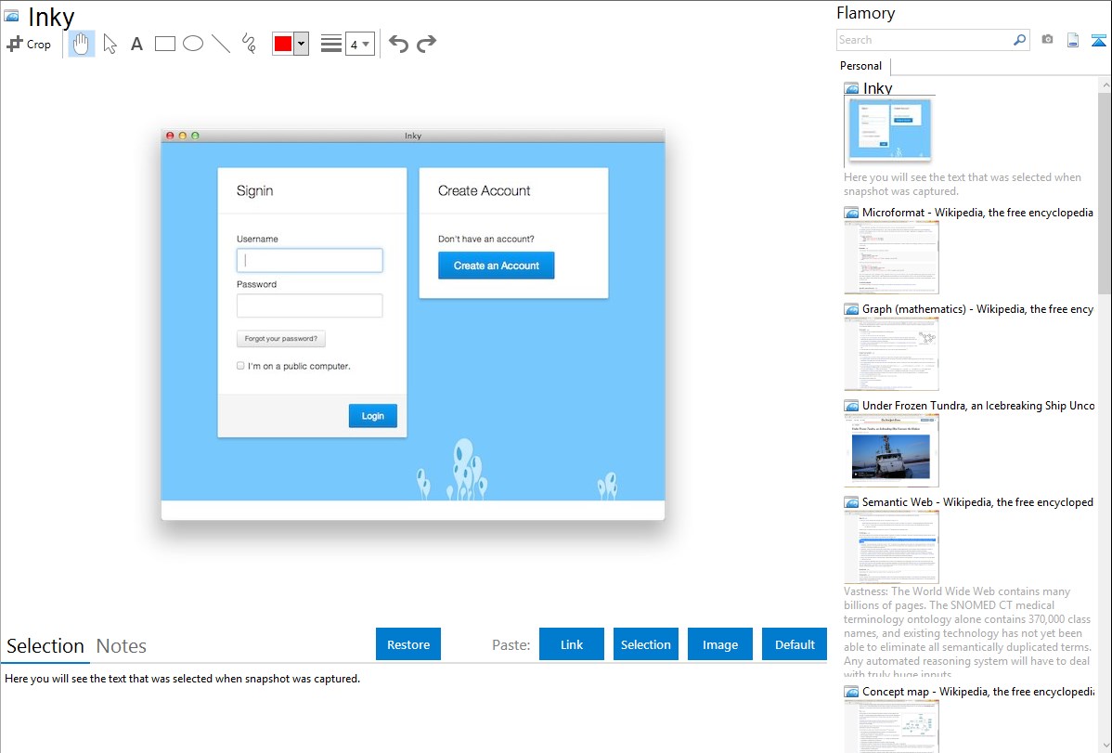
Task: Pick the ellipse shape tool
Action: [x=193, y=44]
